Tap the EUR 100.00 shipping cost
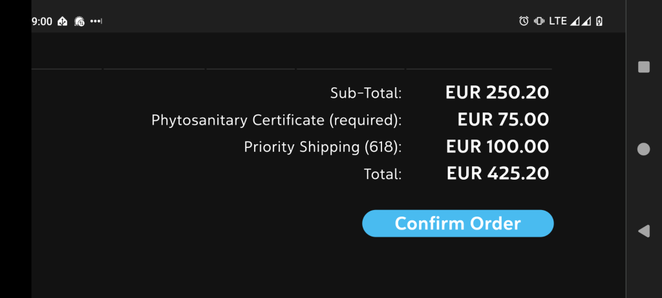The width and height of the screenshot is (662, 298). (x=498, y=147)
